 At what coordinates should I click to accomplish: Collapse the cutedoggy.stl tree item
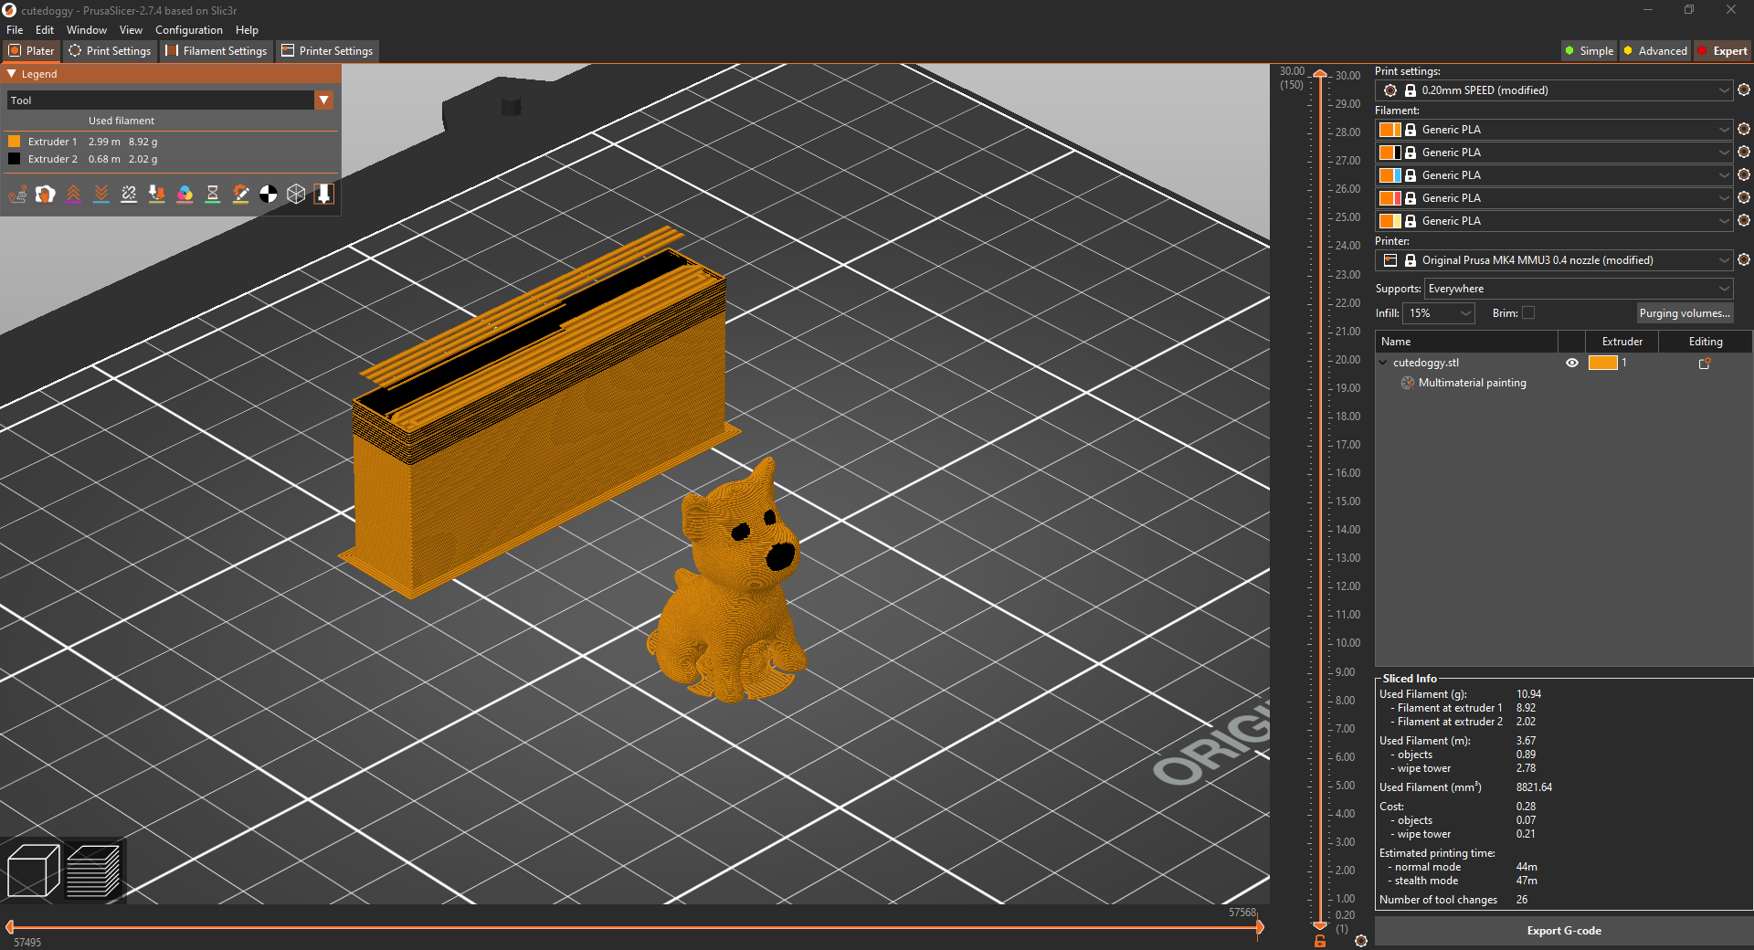coord(1382,362)
